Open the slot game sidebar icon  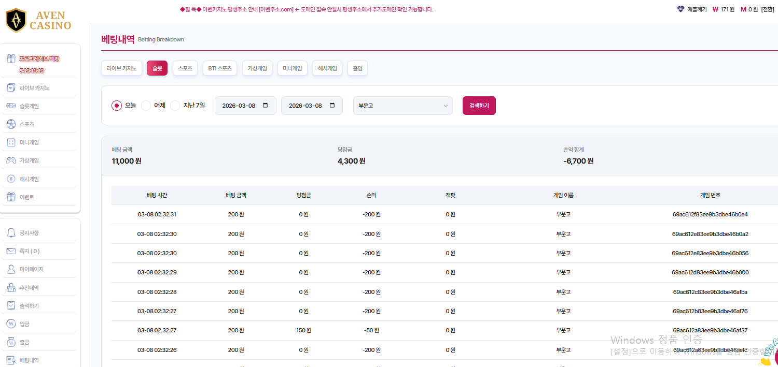coord(11,106)
